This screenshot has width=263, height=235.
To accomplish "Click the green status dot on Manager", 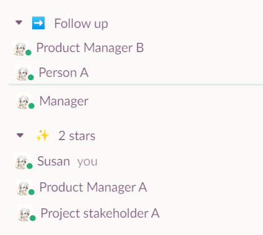I will 32,106.
